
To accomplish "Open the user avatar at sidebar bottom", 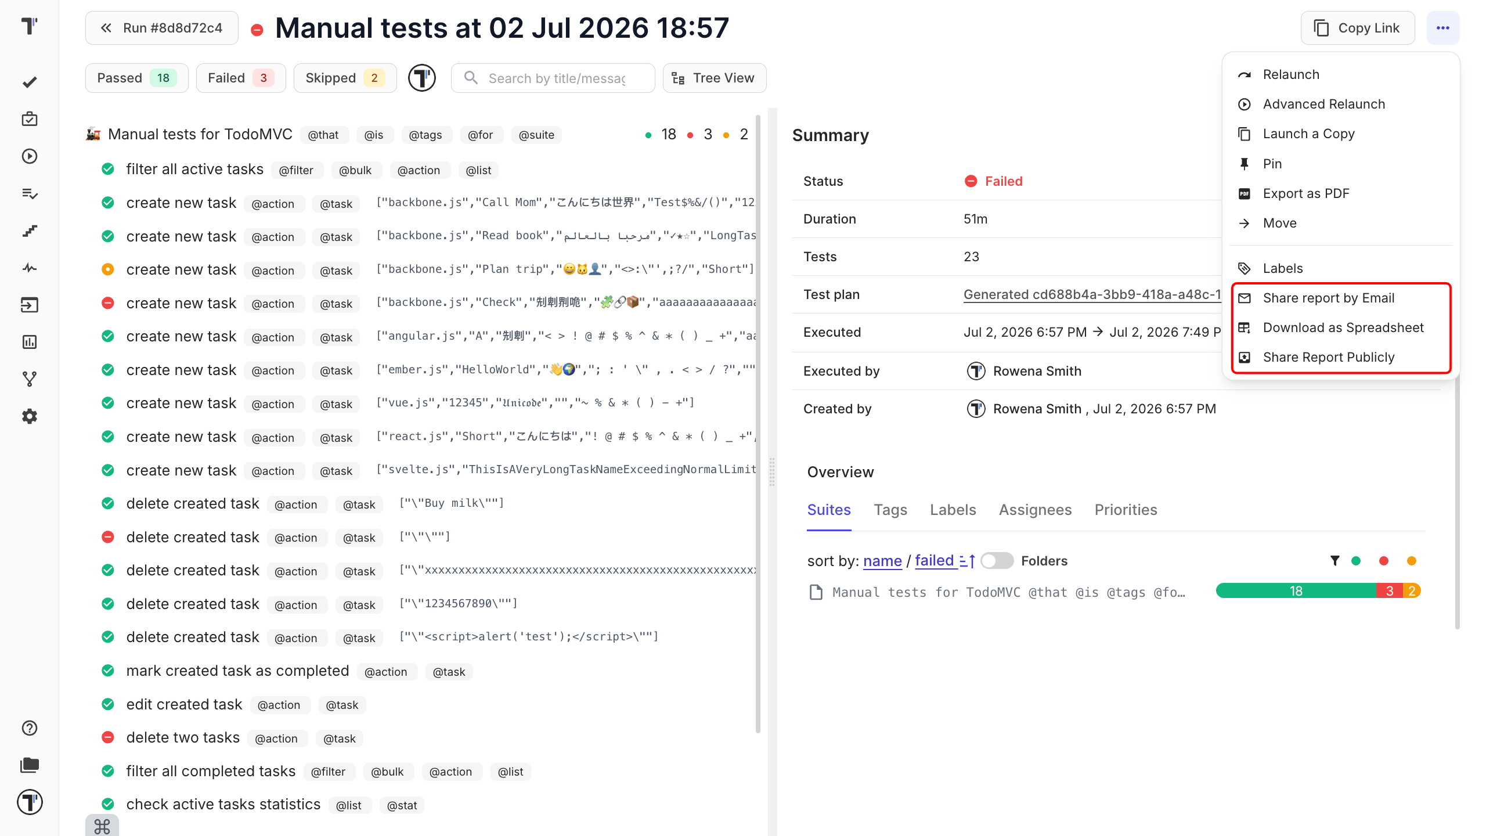I will tap(30, 802).
